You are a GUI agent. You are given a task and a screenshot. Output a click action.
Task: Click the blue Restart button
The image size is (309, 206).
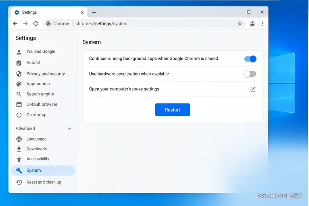click(x=172, y=110)
